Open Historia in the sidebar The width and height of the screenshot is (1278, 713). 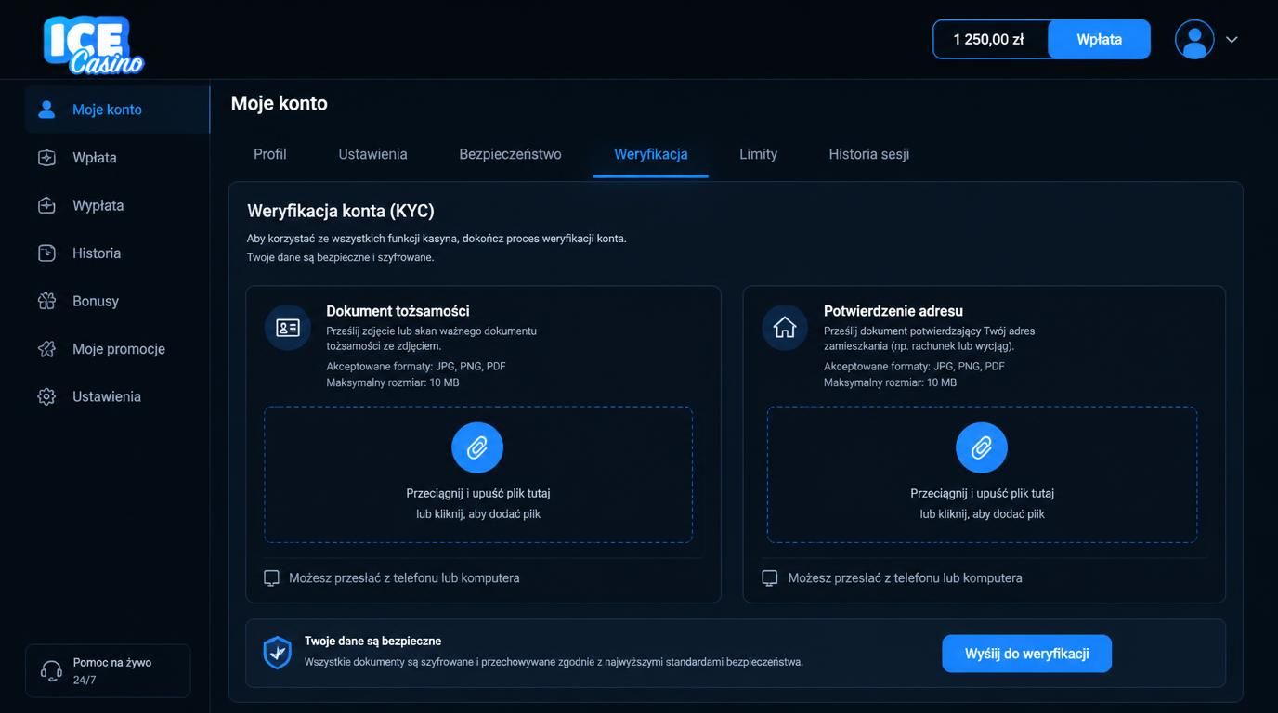(118, 253)
